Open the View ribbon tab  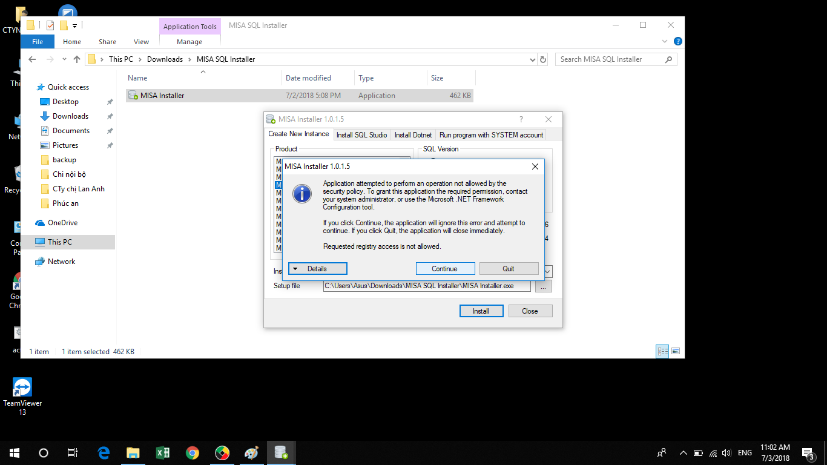click(141, 42)
